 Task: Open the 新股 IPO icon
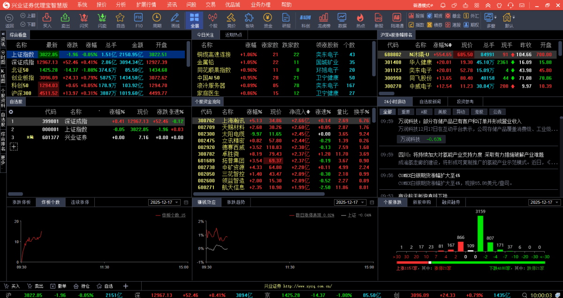point(379,20)
